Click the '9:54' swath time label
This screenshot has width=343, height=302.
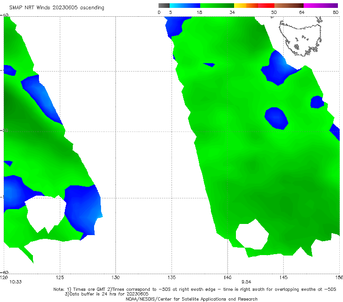[246, 282]
